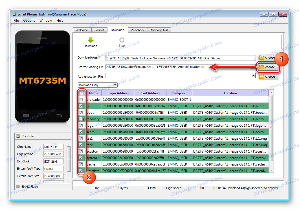Viewport: 299px width, 210px height.
Task: Uncheck the system partition checkbox
Action: pos(81,158)
